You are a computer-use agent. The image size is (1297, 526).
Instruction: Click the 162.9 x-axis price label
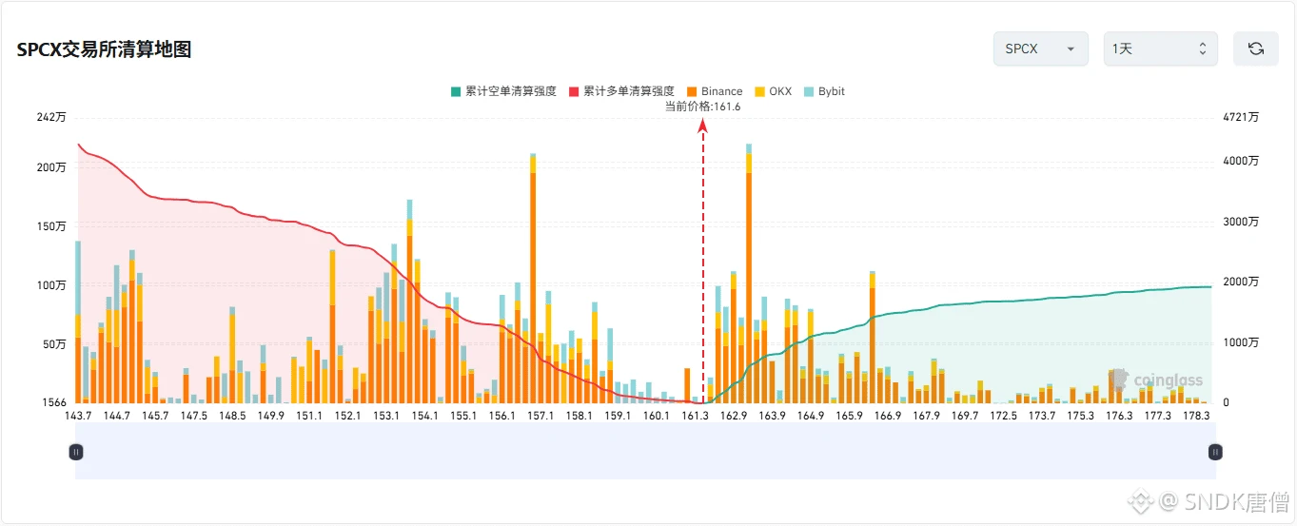tap(734, 416)
